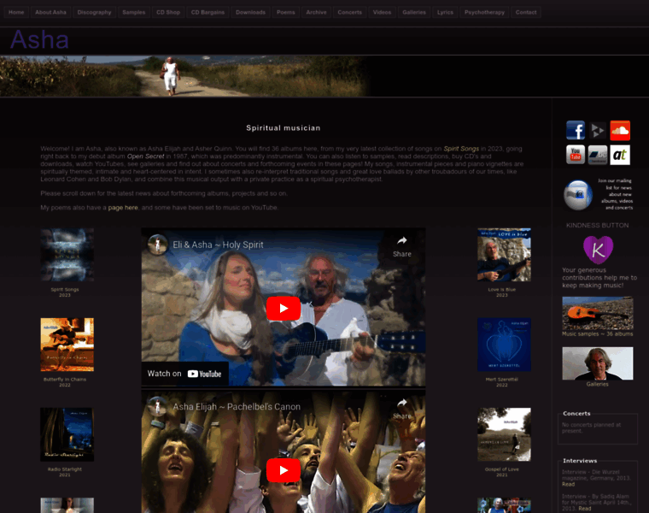The height and width of the screenshot is (513, 649).
Task: Open the About Asha menu item
Action: [x=50, y=13]
